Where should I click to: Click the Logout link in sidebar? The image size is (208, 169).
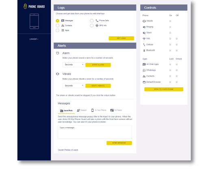[34, 39]
